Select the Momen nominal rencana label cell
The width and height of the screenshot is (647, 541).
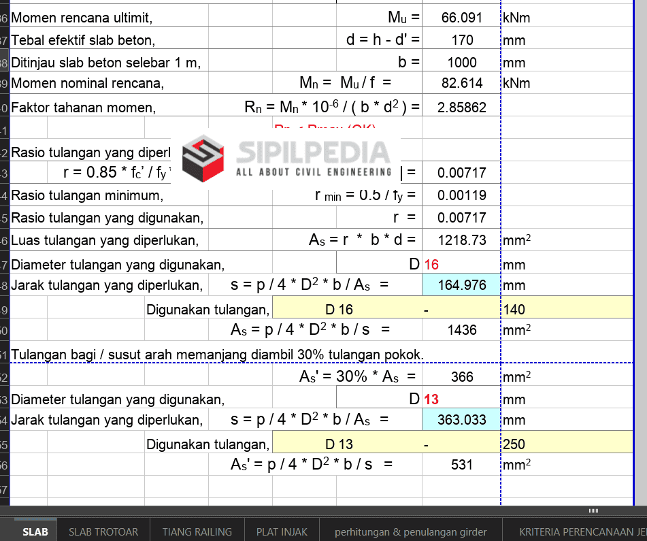[x=88, y=84]
